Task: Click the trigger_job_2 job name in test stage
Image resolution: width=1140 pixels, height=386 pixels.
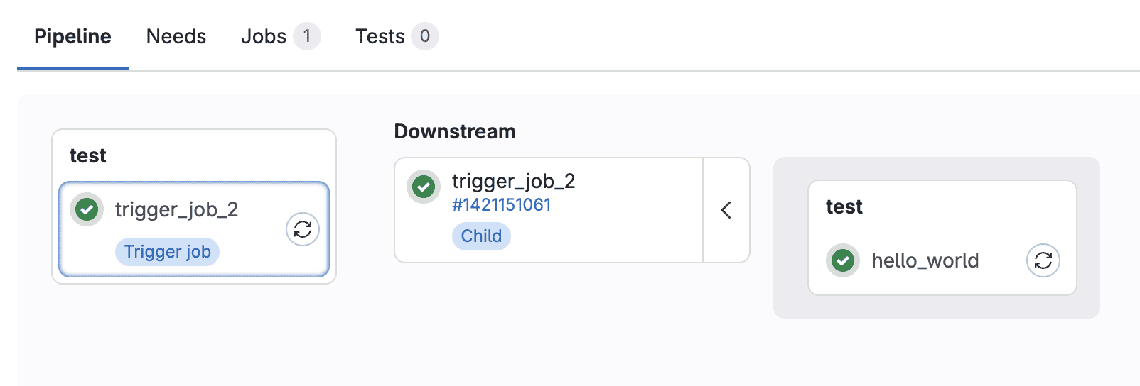Action: coord(176,209)
